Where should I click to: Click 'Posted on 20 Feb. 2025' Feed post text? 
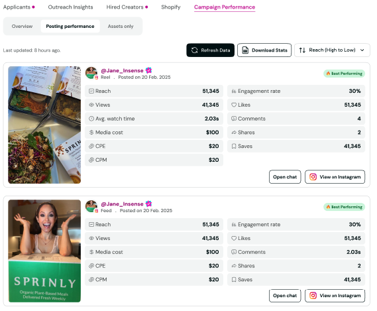click(146, 211)
